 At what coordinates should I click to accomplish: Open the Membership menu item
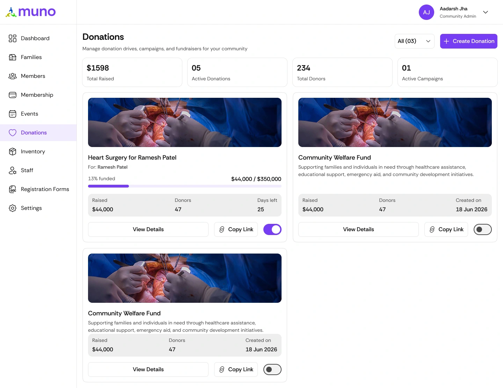[x=38, y=95]
